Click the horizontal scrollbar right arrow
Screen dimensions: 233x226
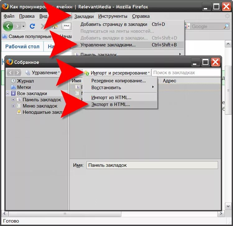point(221,214)
